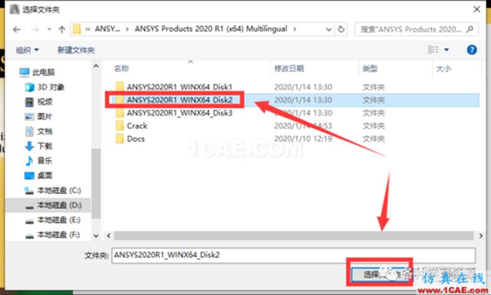Viewport: 491px width, 295px height.
Task: Select 本地磁盘 (C:) drive
Action: [x=53, y=191]
